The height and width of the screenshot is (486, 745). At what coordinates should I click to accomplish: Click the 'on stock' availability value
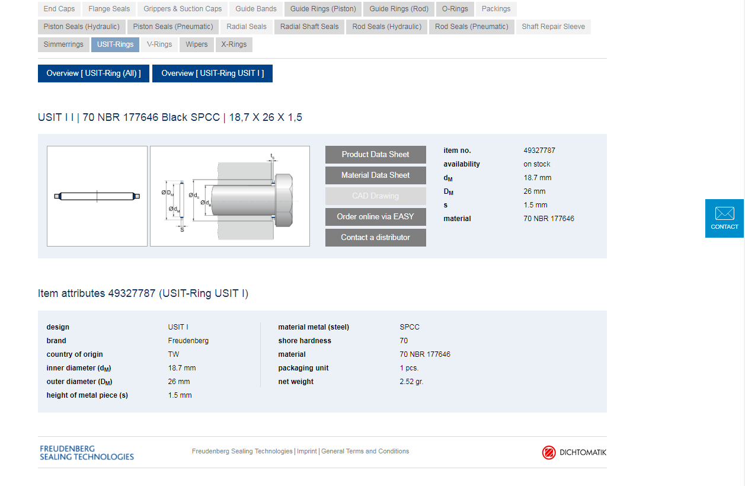point(537,164)
